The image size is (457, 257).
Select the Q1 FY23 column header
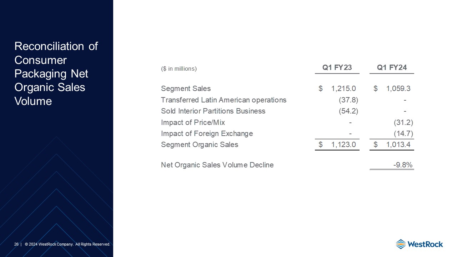(x=337, y=68)
